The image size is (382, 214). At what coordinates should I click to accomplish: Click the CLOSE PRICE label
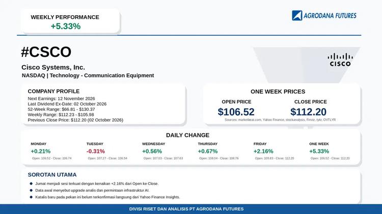tap(310, 102)
